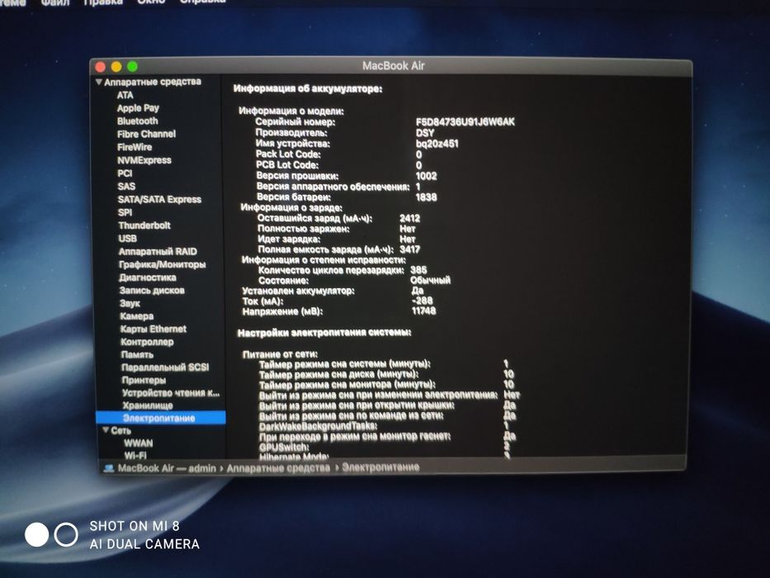This screenshot has height=578, width=770.
Task: Select Apple Pay in the sidebar
Action: pos(138,108)
